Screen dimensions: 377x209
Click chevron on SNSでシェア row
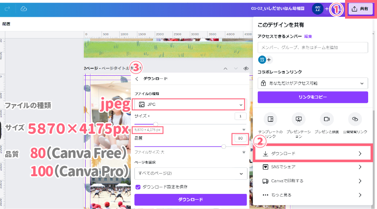(x=360, y=167)
